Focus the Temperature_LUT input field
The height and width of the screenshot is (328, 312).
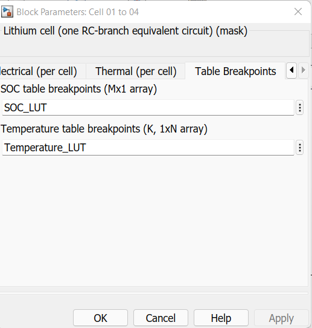tap(148, 148)
